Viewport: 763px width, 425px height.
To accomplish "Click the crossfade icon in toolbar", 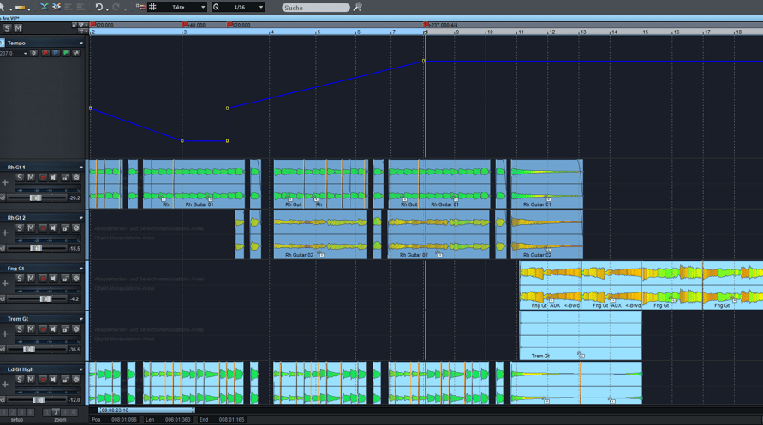I will pos(45,7).
